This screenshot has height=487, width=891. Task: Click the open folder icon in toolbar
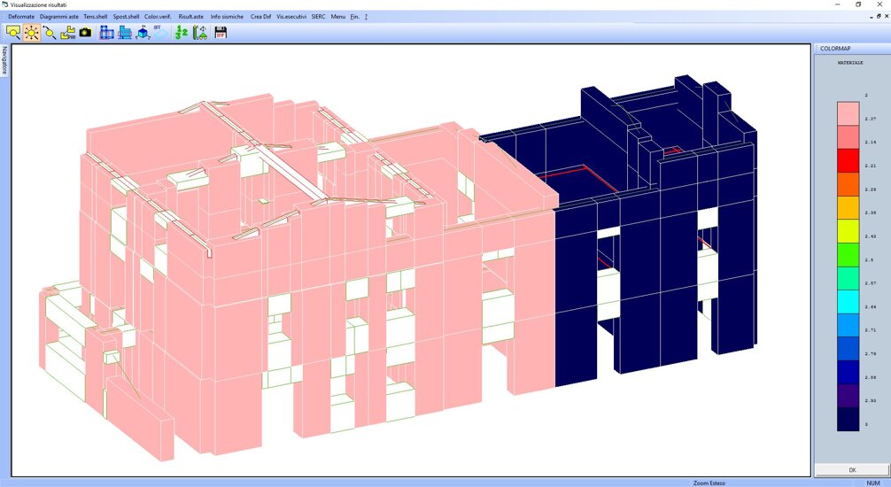[x=67, y=32]
